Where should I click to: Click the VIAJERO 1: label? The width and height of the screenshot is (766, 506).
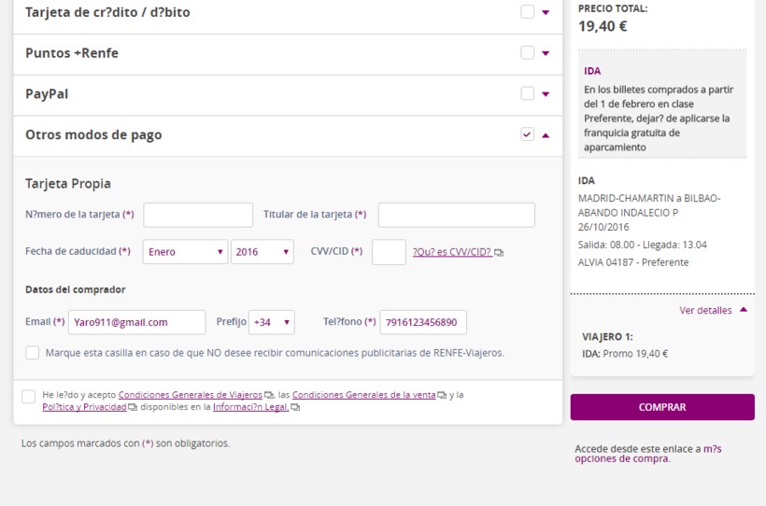(x=607, y=337)
